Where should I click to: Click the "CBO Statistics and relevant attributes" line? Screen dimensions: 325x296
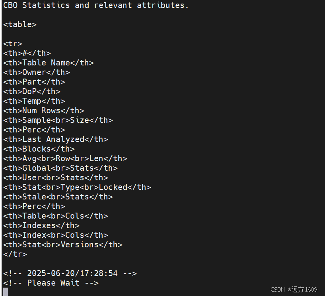point(96,5)
